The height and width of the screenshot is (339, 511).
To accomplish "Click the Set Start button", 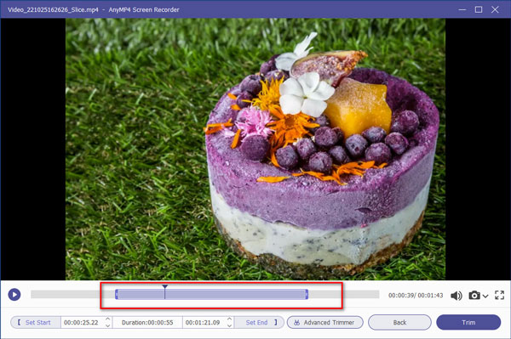I will 35,322.
